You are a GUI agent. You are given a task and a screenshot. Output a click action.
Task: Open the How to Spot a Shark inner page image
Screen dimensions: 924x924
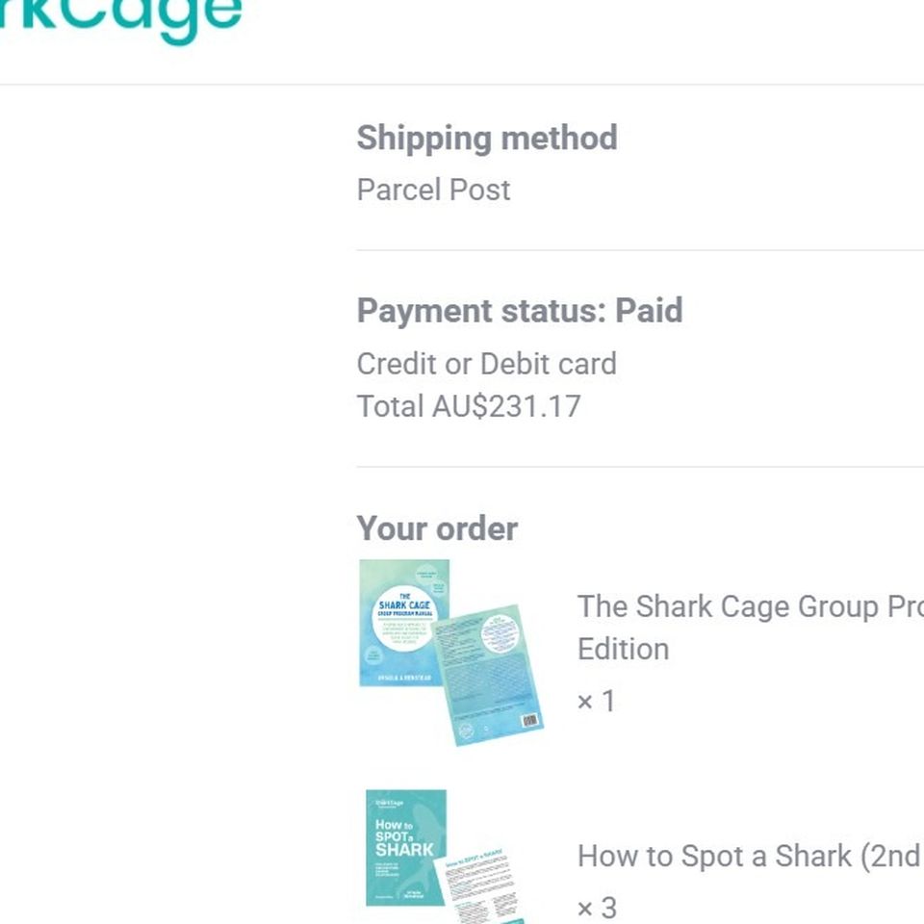coord(480,885)
